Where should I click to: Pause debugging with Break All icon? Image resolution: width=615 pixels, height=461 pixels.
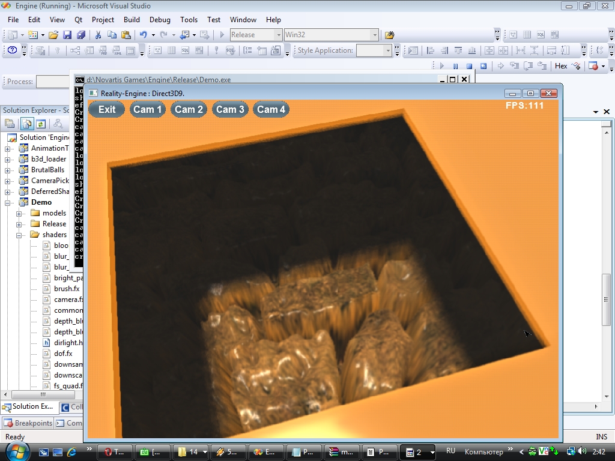(x=456, y=66)
